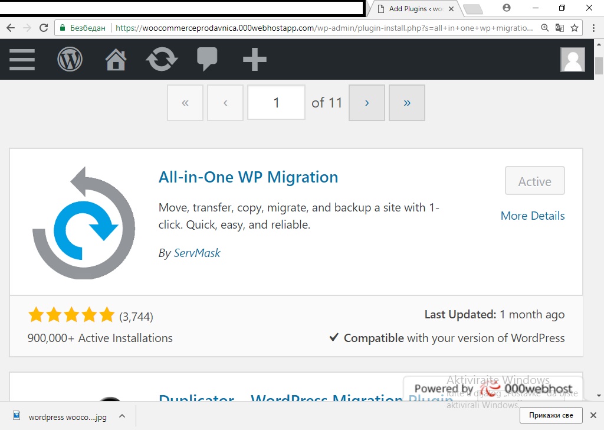Screen dimensions: 604x430
Task: Open the Duplicator WordPress Migration Plugin link
Action: click(x=306, y=398)
